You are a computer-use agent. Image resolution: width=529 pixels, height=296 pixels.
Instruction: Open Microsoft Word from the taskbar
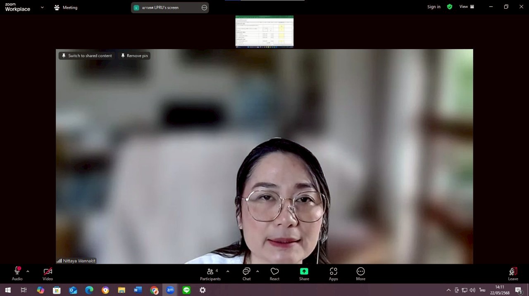pyautogui.click(x=138, y=290)
